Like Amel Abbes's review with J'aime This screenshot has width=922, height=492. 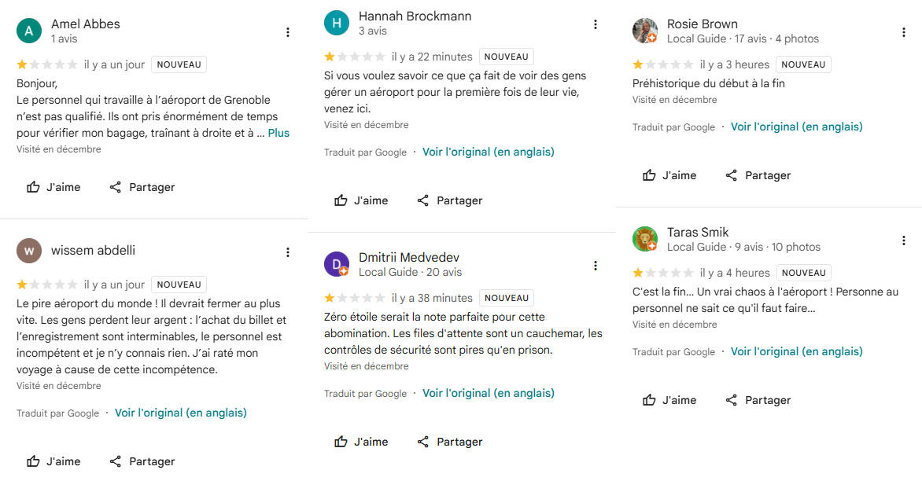coord(53,187)
